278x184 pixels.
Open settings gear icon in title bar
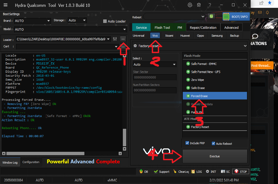tap(190, 5)
